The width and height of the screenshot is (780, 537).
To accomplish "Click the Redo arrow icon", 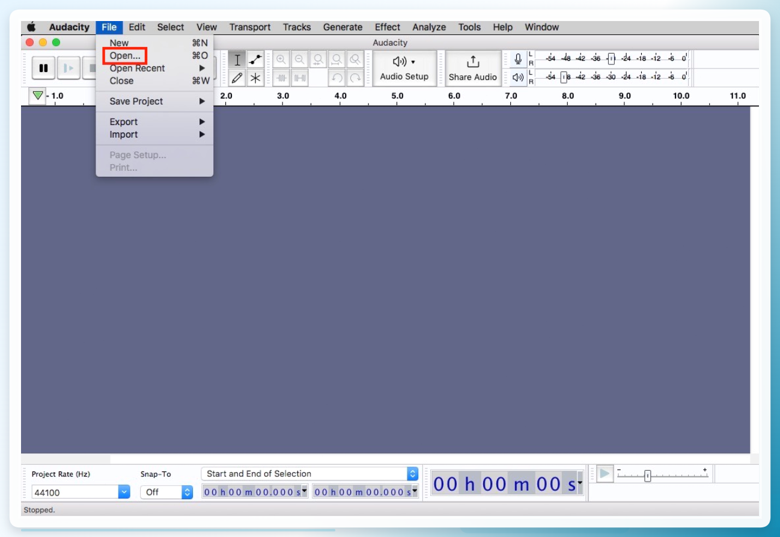I will click(x=355, y=78).
